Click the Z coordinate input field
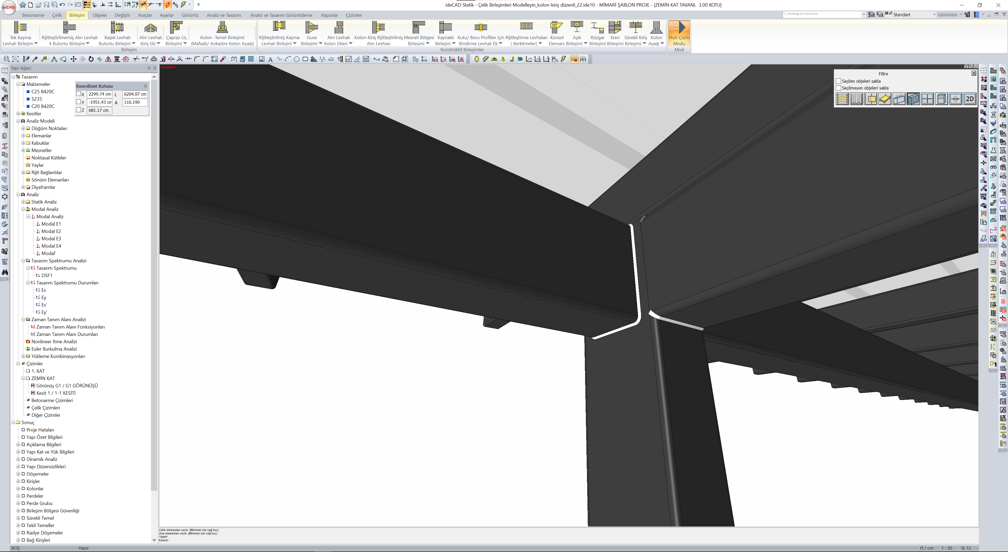The height and width of the screenshot is (552, 1008). tap(99, 110)
